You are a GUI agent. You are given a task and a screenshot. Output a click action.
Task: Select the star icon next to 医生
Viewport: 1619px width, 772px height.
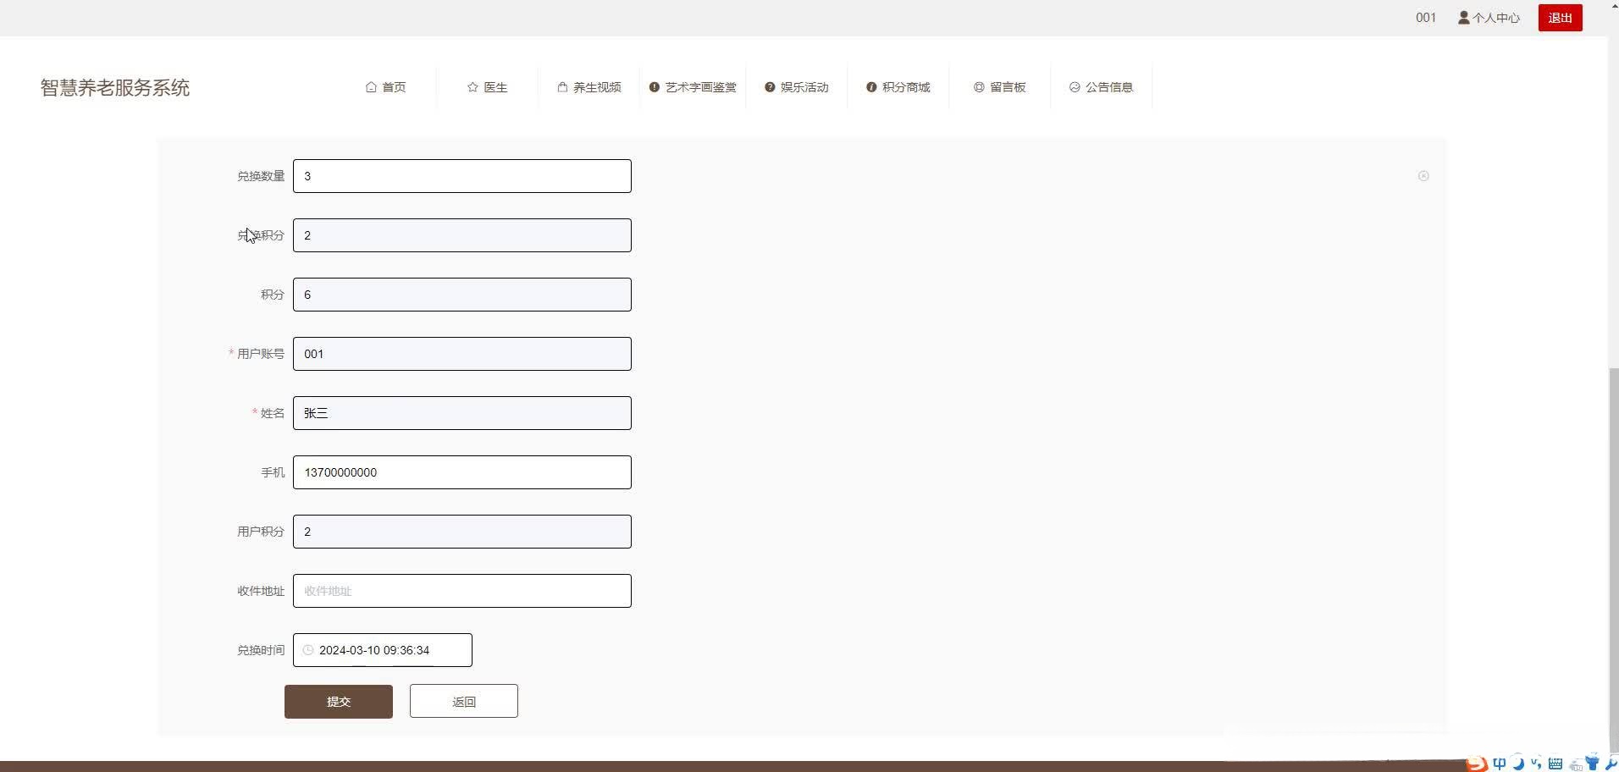(x=472, y=86)
